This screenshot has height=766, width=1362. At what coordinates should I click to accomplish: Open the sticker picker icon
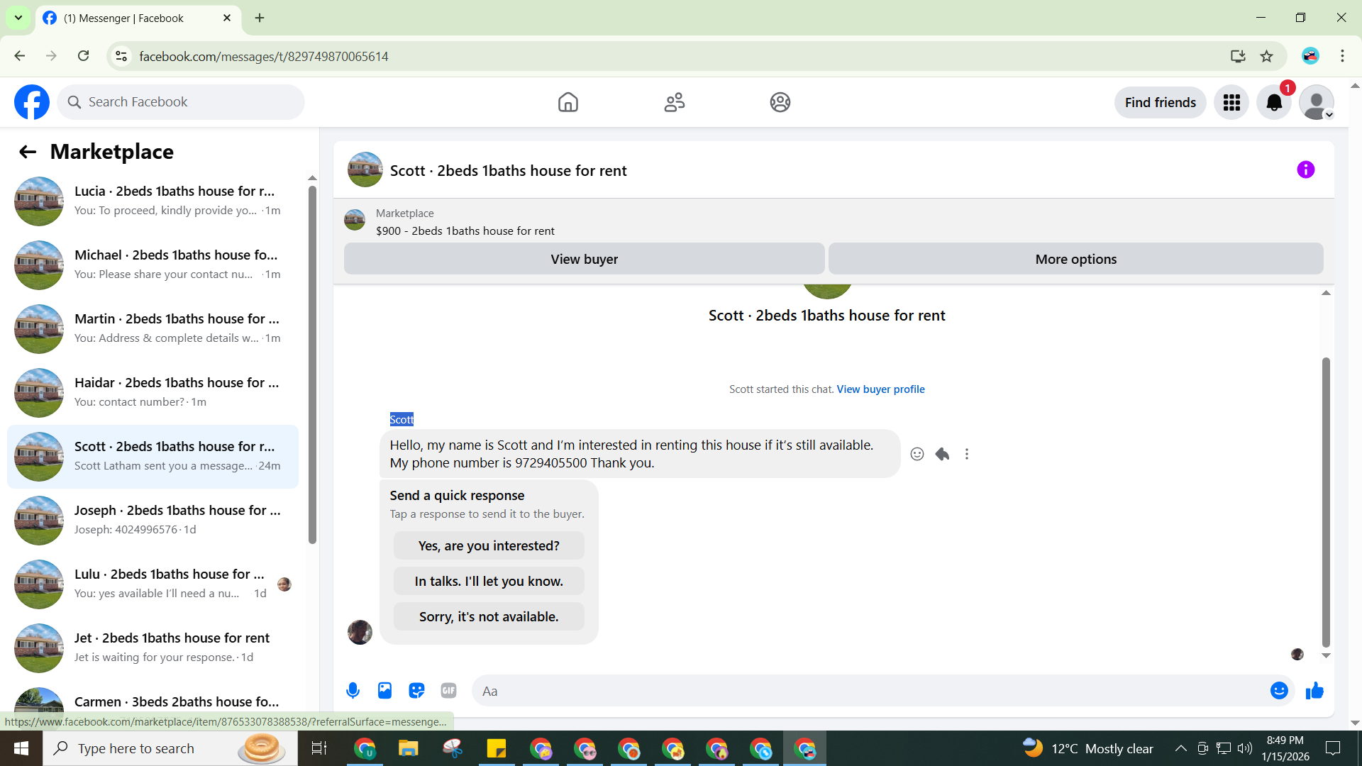pyautogui.click(x=416, y=690)
